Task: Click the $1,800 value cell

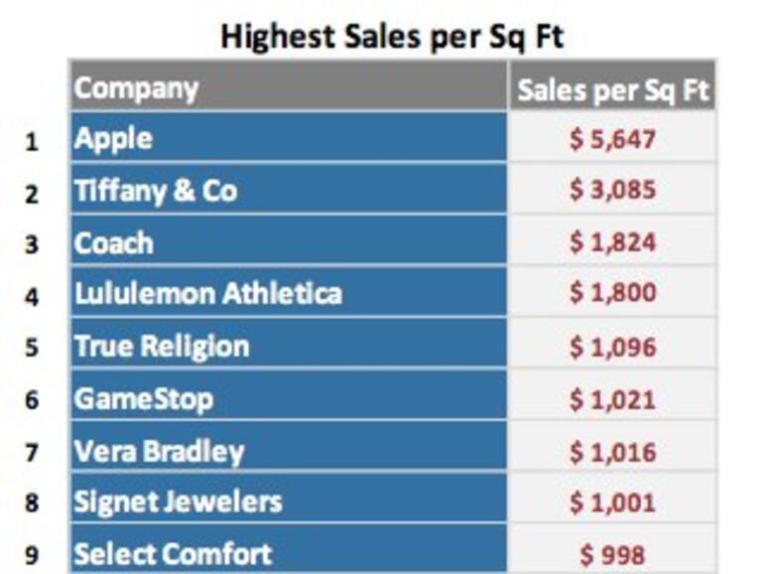Action: 612,294
